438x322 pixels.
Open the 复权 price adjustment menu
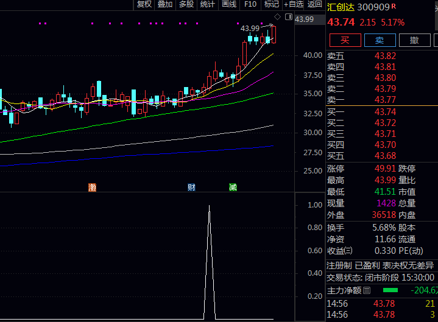point(144,4)
